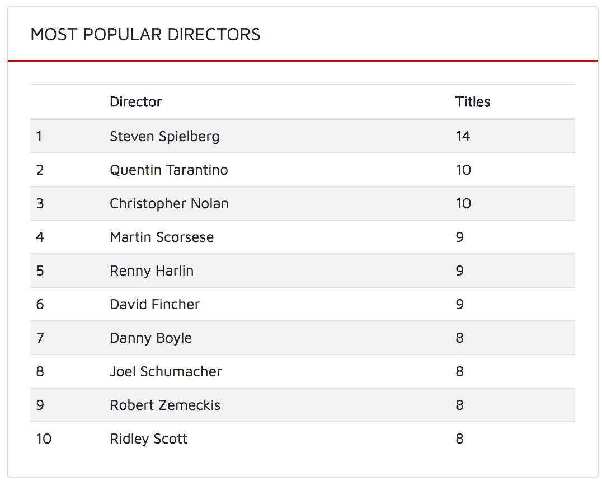Screen dimensions: 602x485
Task: Click the title count 14 for Spielberg
Action: (463, 137)
